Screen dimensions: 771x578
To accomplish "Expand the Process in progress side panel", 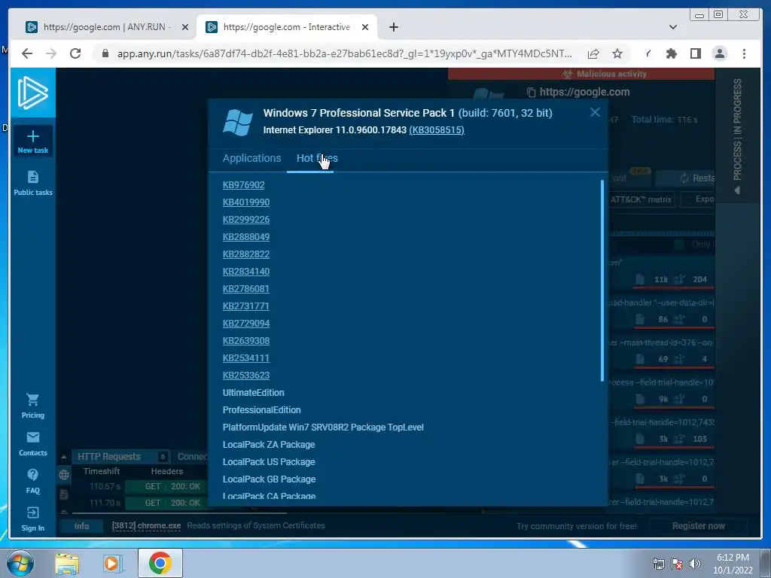I will (737, 137).
